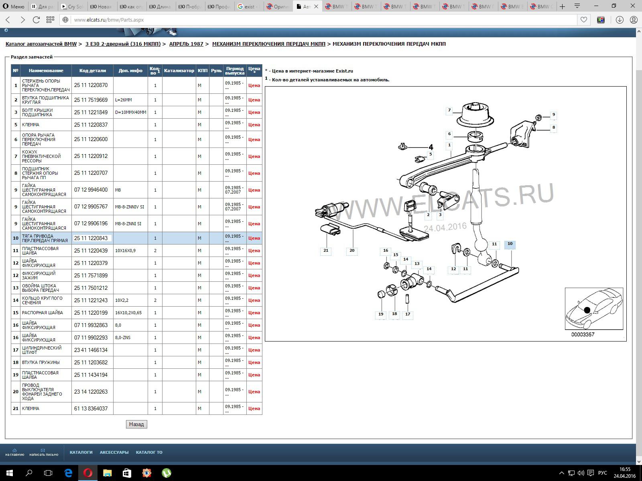Select part name ВТУЛКА ПРУЖИНЫ
Viewport: 642px width, 481px height.
[41, 362]
